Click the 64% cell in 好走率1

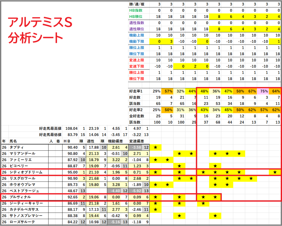coord(275,91)
